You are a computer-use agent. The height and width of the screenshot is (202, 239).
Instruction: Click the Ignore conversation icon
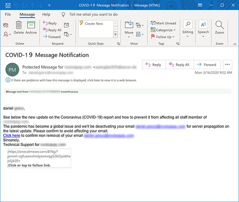6,25
